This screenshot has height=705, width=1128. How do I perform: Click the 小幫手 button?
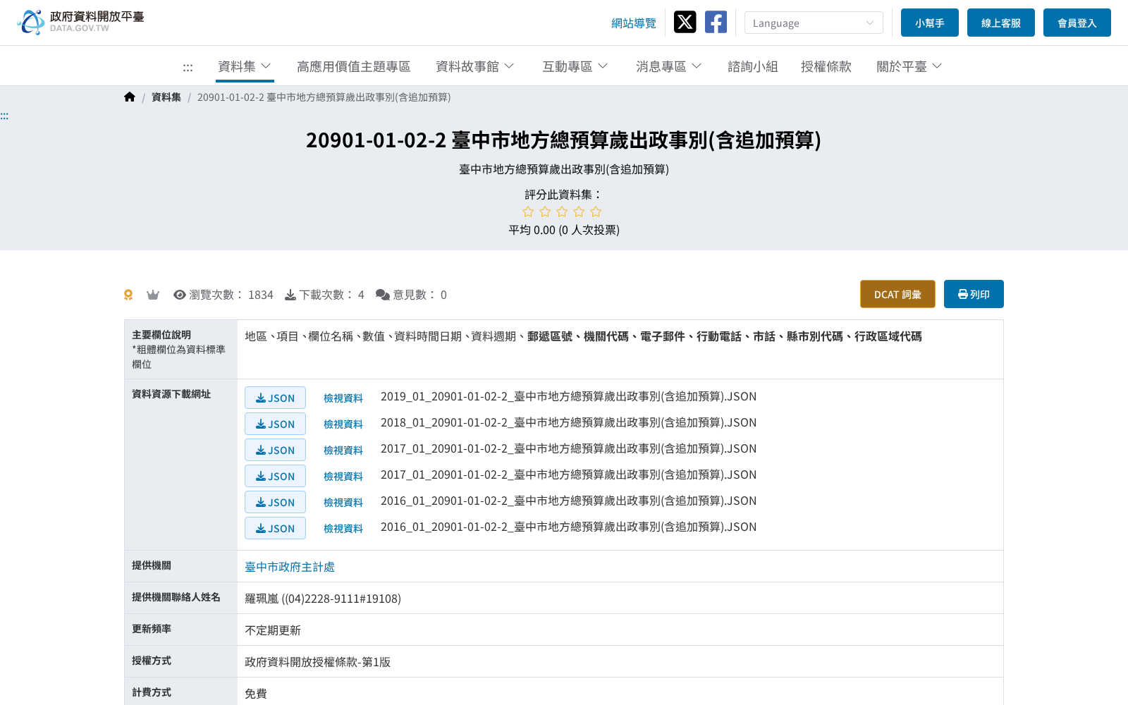[930, 23]
